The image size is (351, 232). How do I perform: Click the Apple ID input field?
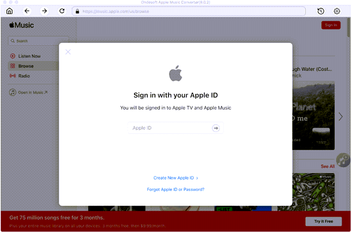175,128
